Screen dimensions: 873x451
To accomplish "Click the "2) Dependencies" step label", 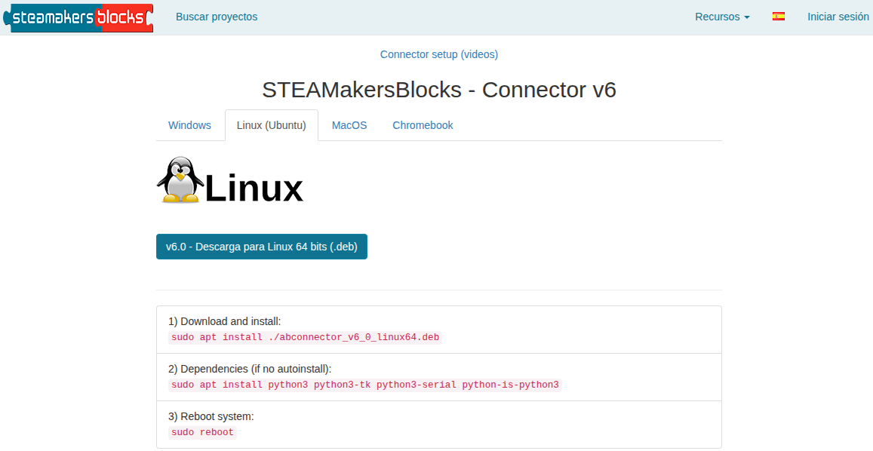I will [x=250, y=369].
